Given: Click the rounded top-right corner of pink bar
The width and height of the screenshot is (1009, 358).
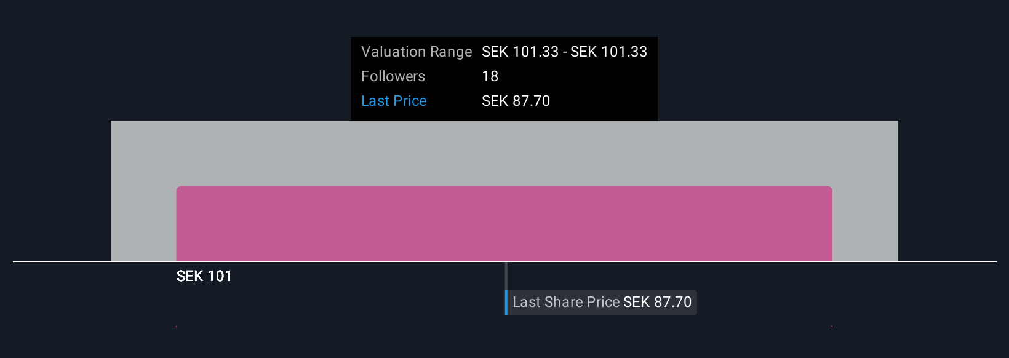Looking at the screenshot, I should point(830,189).
